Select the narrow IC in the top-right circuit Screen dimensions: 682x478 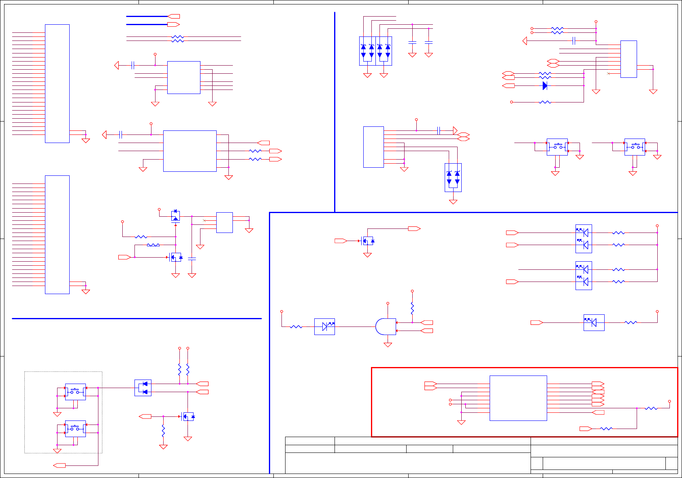tap(629, 59)
